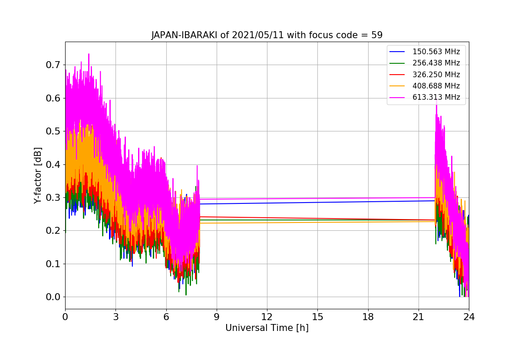This screenshot has height=347, width=521.
Task: Click the y-axis tick label 0.3
Action: coord(53,198)
